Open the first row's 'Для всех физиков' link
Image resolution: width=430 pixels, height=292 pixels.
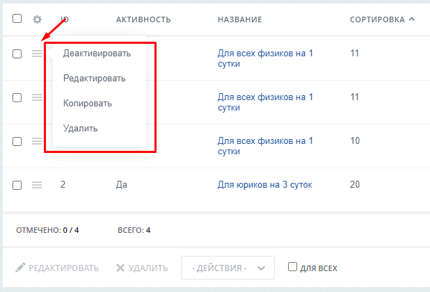pos(265,58)
